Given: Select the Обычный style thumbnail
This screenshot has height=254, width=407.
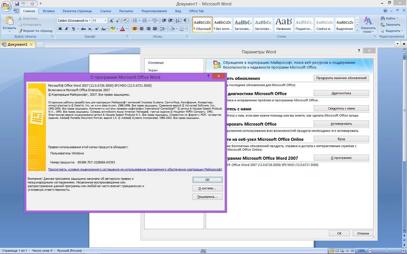Looking at the screenshot, I should coord(202,24).
